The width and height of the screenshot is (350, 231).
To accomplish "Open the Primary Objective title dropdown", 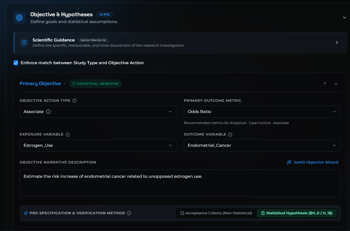I will coord(43,83).
